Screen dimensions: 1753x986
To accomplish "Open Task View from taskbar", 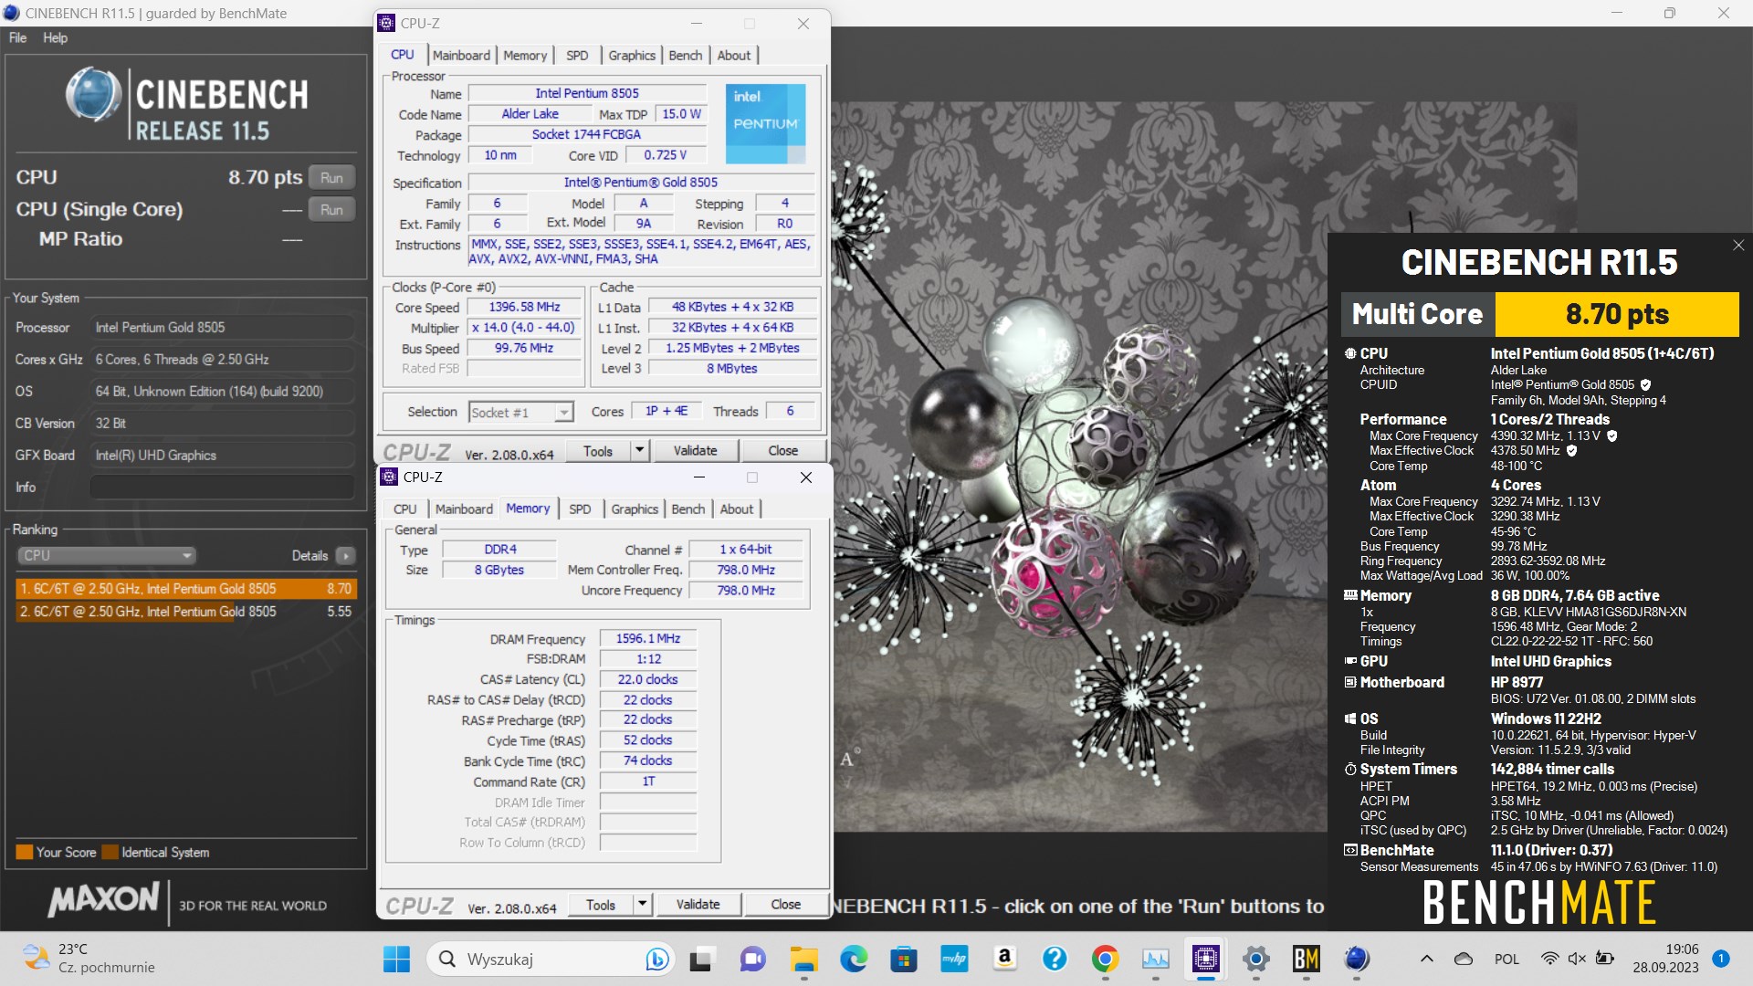I will point(700,959).
